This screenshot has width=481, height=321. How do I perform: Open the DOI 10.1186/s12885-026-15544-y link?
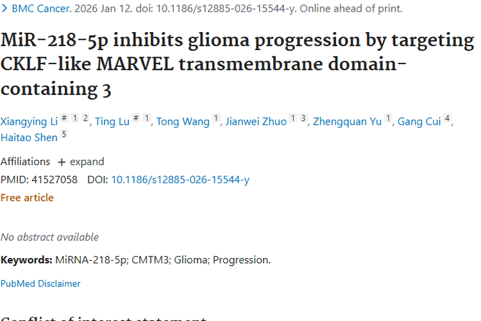180,180
